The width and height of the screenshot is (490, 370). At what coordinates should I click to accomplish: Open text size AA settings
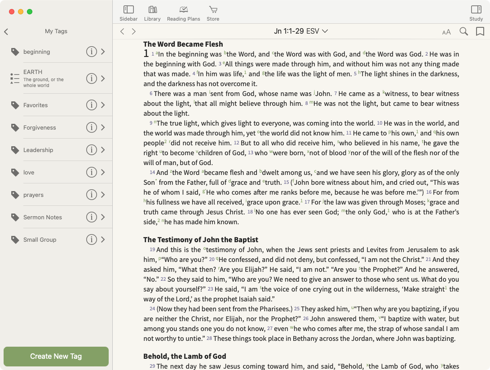[x=446, y=32]
